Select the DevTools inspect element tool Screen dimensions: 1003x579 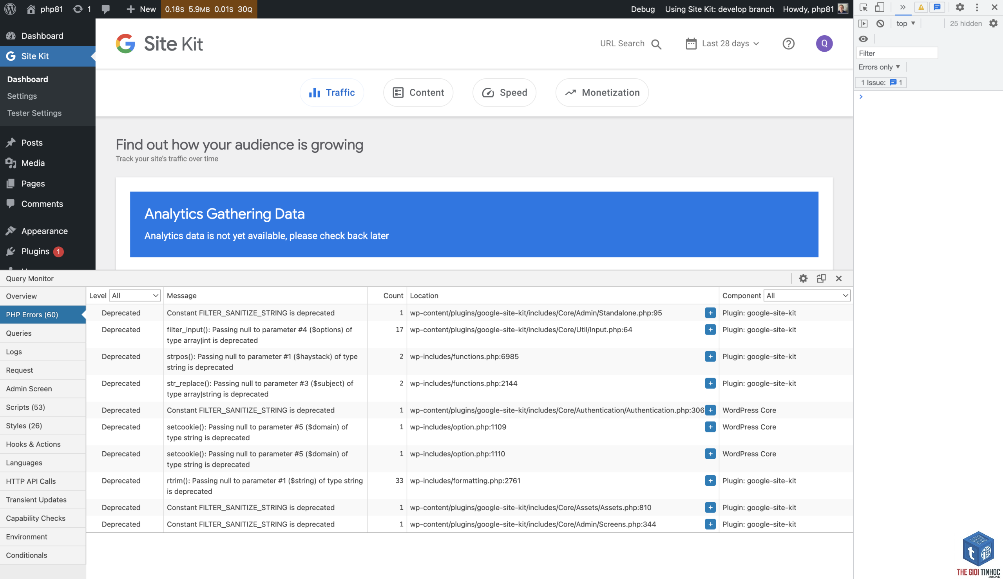[x=863, y=7]
